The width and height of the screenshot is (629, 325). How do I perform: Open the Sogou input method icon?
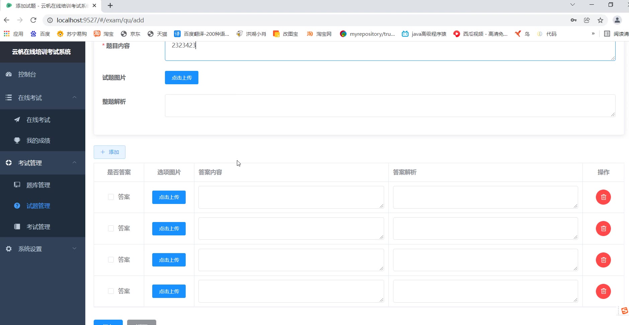click(x=624, y=311)
